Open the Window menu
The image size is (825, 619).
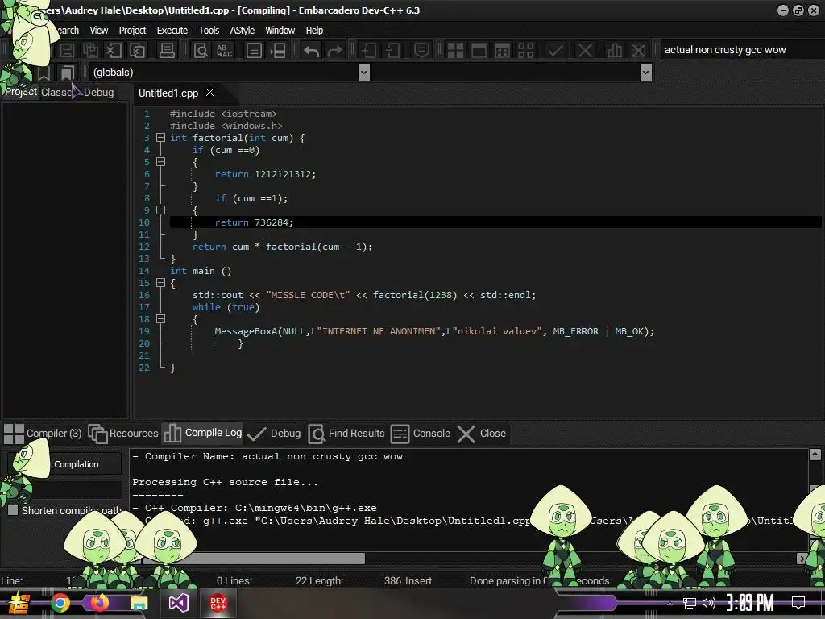(280, 31)
